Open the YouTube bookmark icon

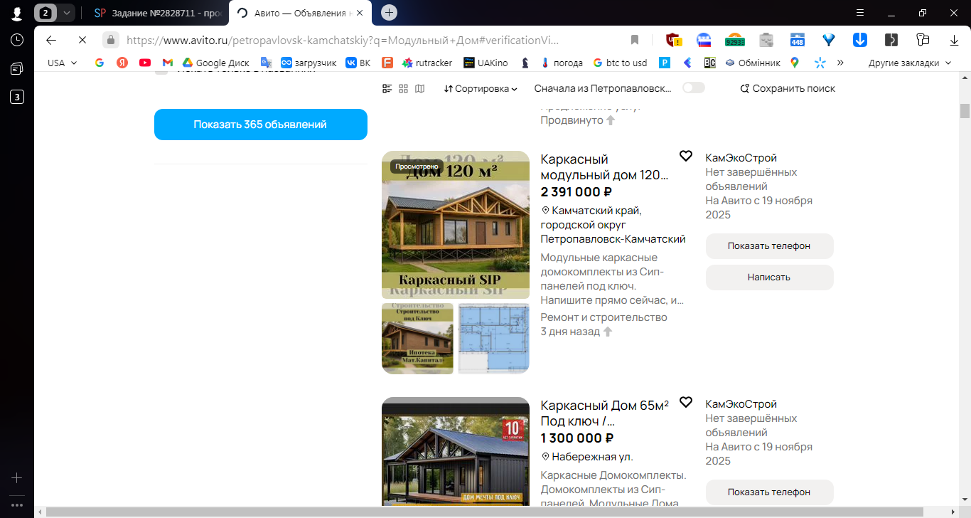click(145, 63)
